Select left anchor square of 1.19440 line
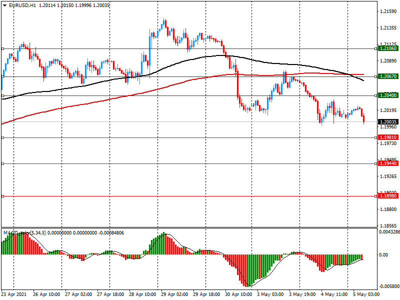Screen dimensions: 400x300 pyautogui.click(x=3, y=163)
